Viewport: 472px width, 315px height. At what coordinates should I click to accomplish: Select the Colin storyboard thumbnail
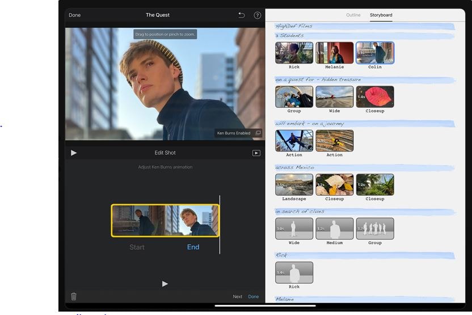tap(375, 53)
